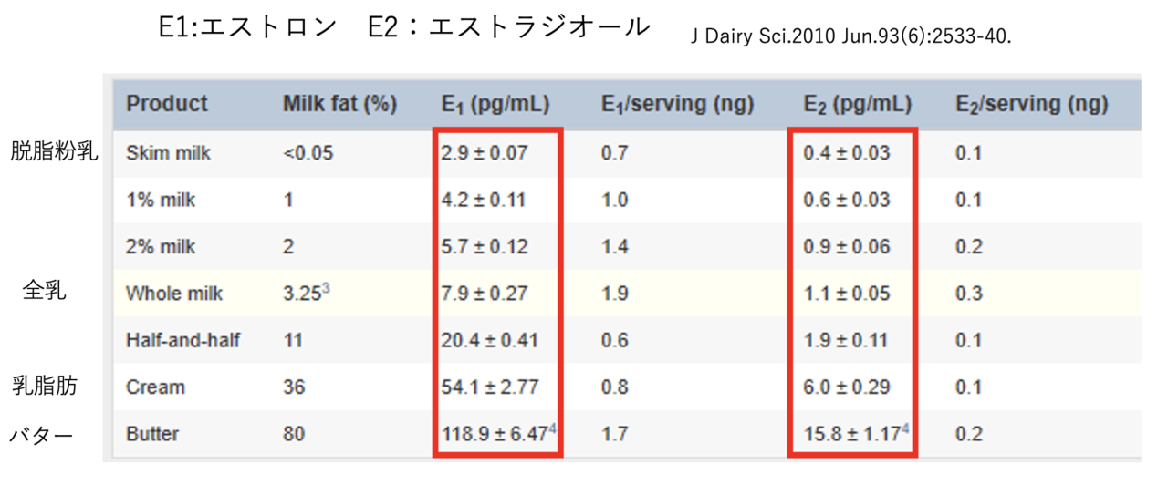Viewport: 1168px width, 485px height.
Task: Click the Cream E1 value 54.1 ± 2.77
Action: (x=490, y=387)
